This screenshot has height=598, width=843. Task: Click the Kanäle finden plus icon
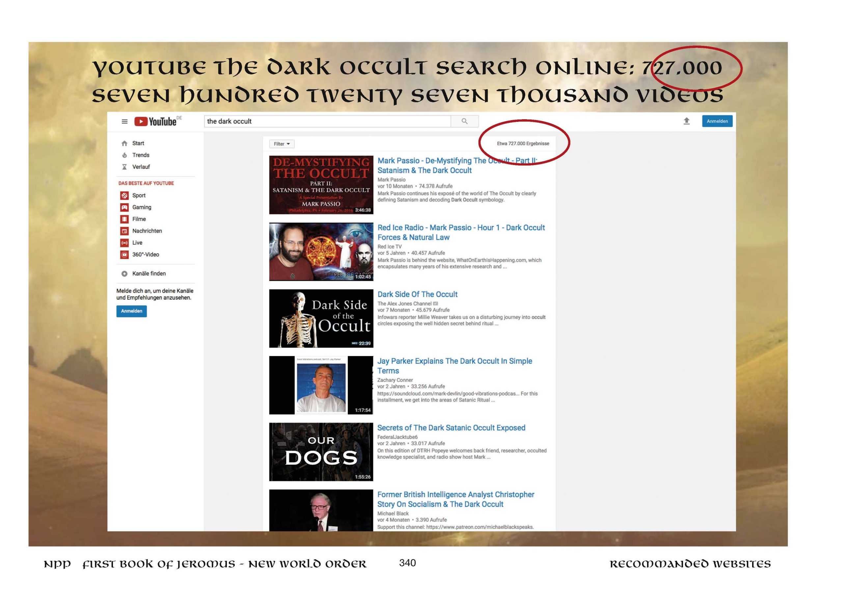coord(124,274)
